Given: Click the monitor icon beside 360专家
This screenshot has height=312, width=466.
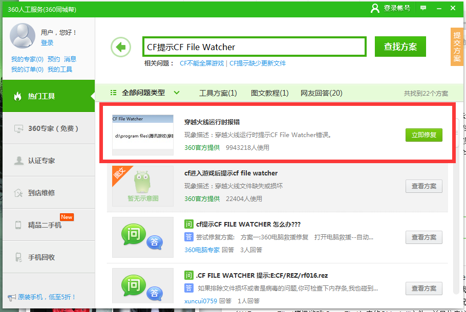Looking at the screenshot, I should click(19, 128).
